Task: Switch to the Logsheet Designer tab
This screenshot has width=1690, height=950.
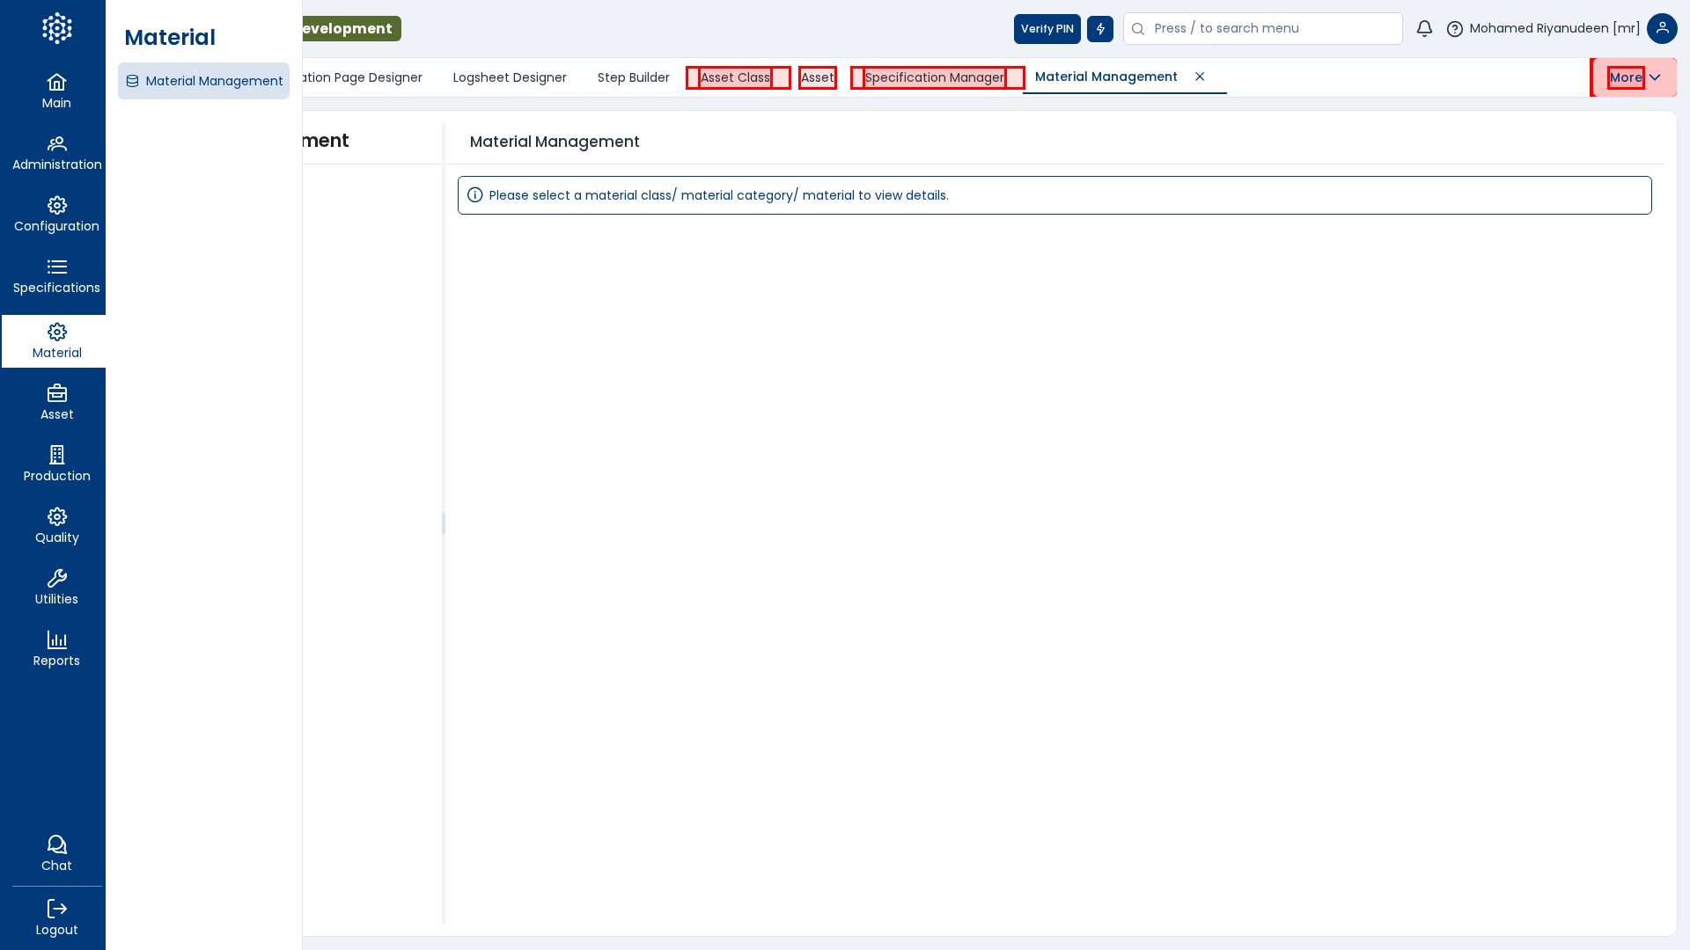Action: coord(510,77)
